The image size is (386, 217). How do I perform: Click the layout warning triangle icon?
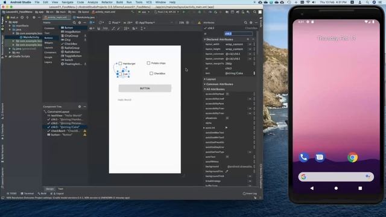pos(199,23)
